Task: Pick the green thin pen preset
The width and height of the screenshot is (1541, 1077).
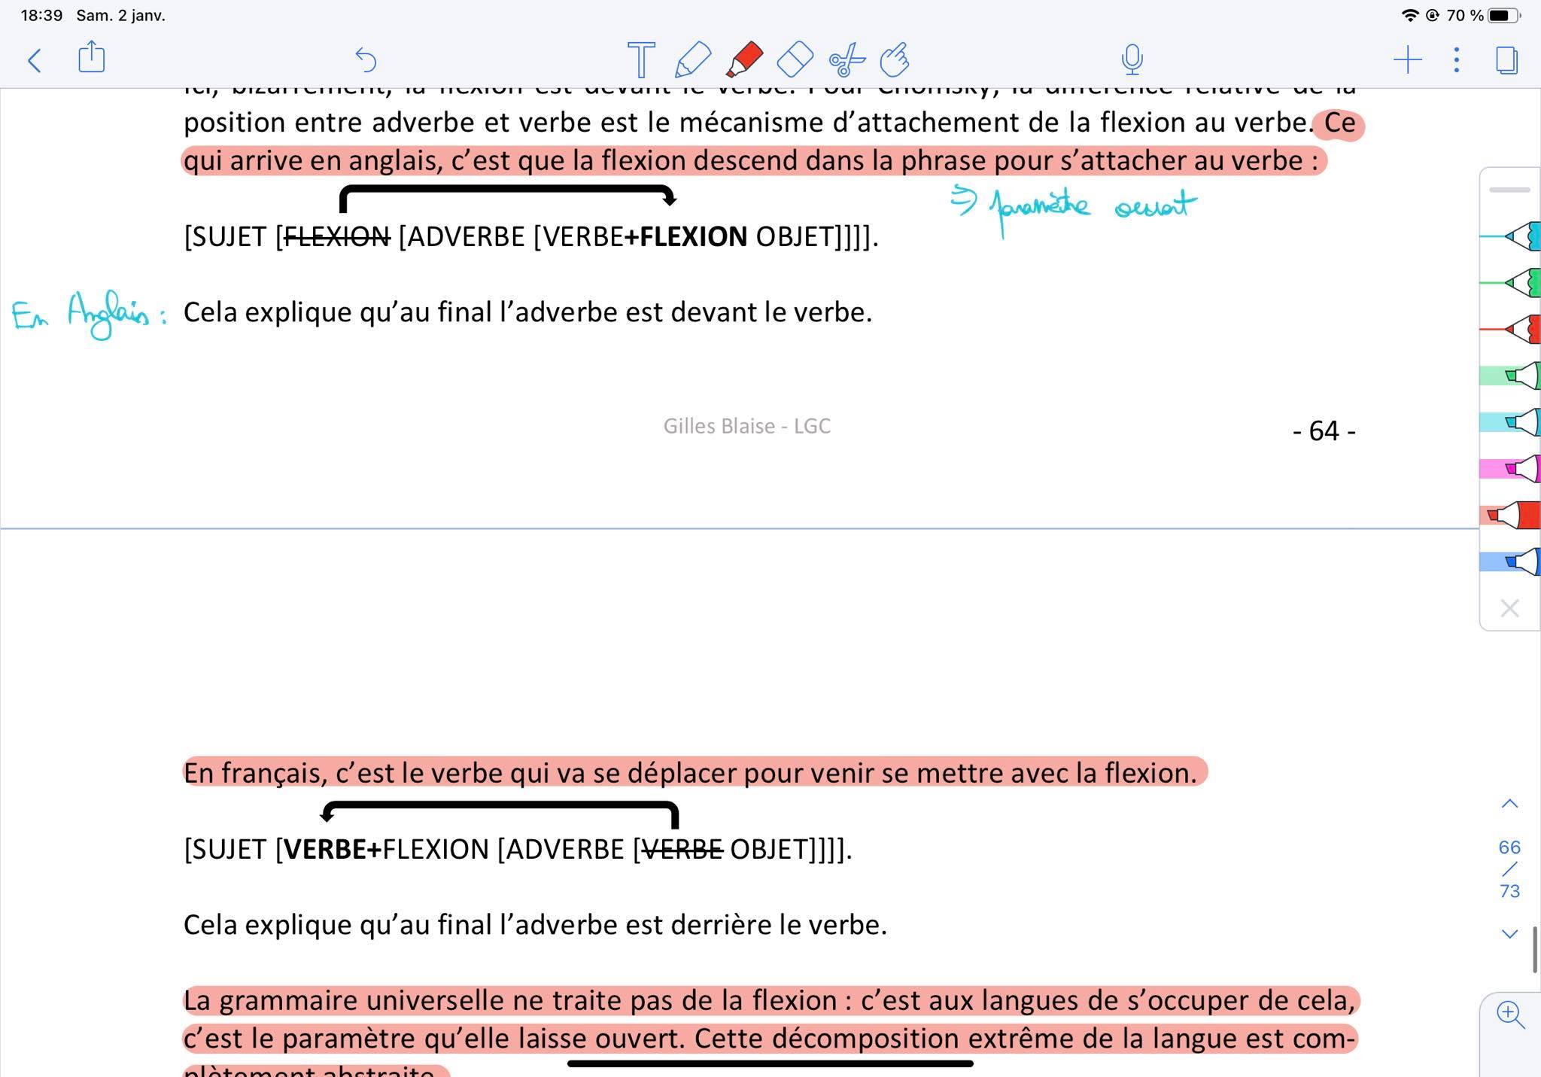Action: coord(1511,283)
